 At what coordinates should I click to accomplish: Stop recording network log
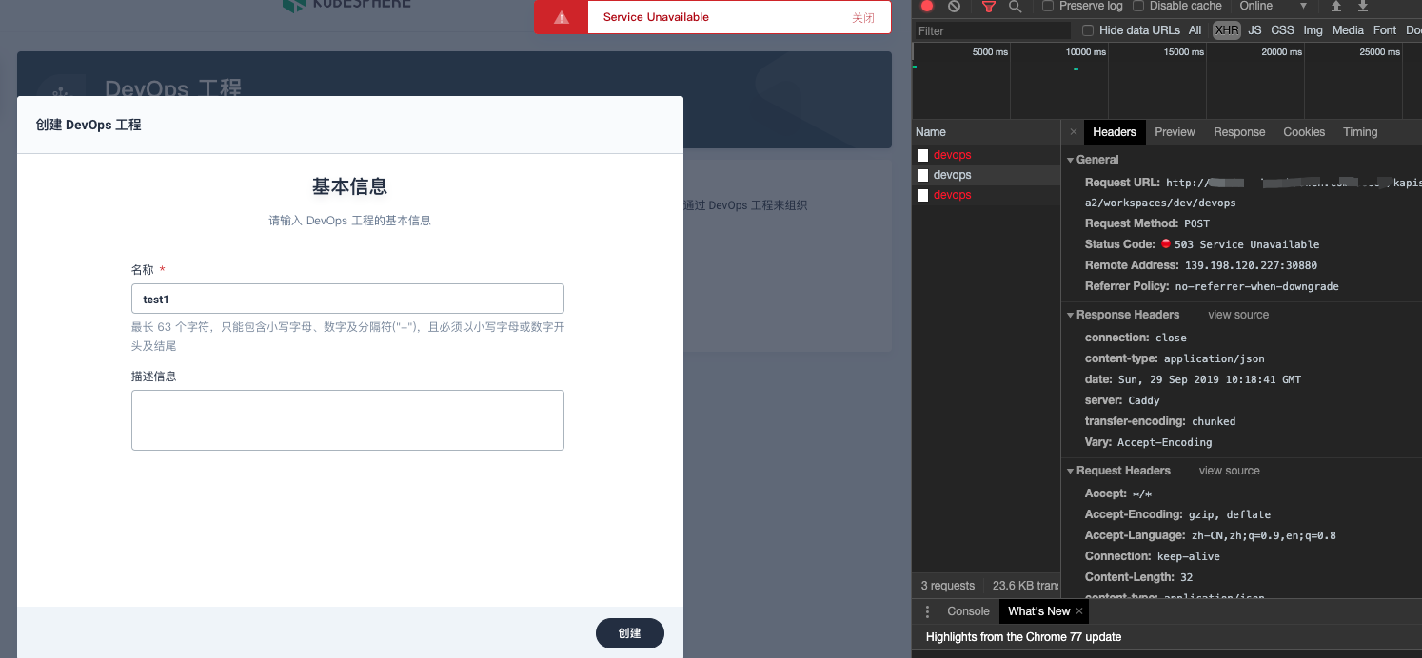coord(927,6)
